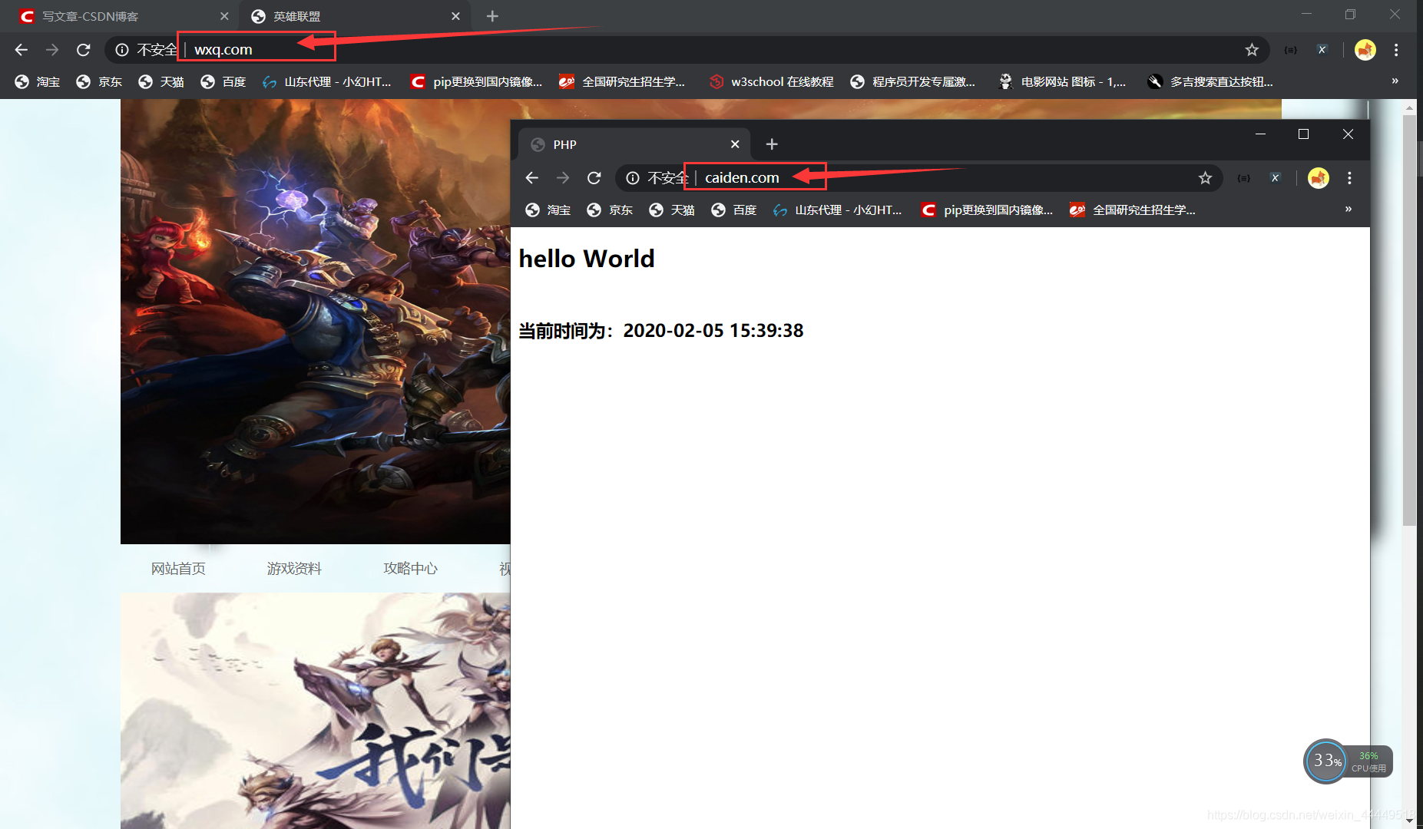Screen dimensions: 1423x829
Task: Open 百度 bookmark in the wxq.com window
Action: click(x=223, y=82)
